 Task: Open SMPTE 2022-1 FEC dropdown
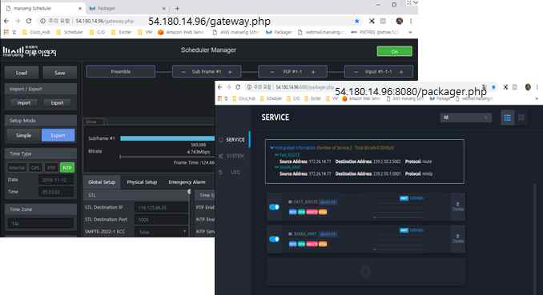(x=162, y=232)
